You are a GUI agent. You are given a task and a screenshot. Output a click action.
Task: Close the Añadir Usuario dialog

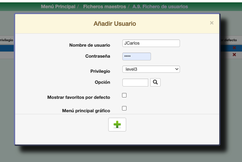(x=212, y=23)
